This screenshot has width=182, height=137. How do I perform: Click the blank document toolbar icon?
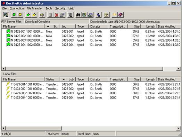tap(50, 15)
